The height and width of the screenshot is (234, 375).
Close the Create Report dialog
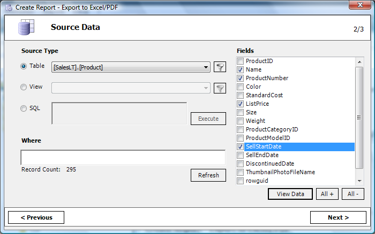360,5
